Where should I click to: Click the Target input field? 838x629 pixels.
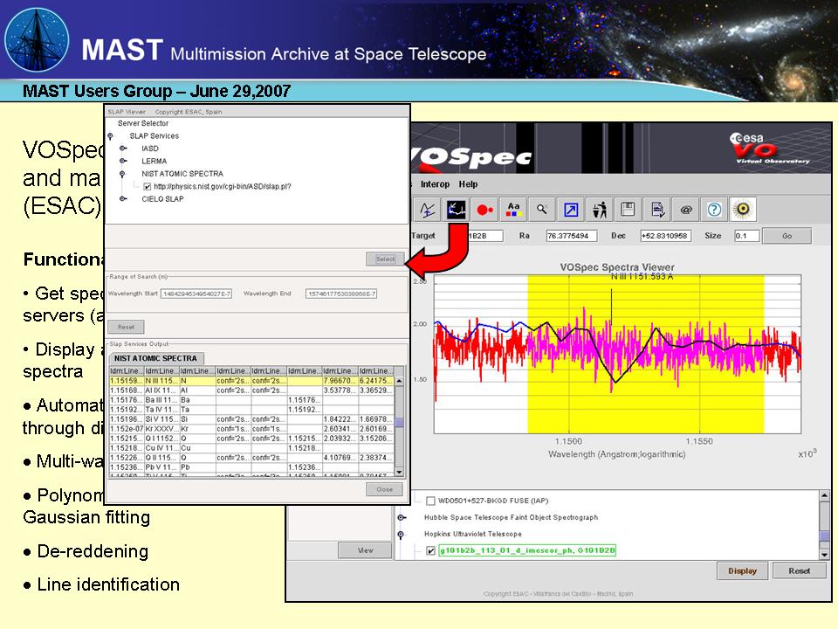485,236
